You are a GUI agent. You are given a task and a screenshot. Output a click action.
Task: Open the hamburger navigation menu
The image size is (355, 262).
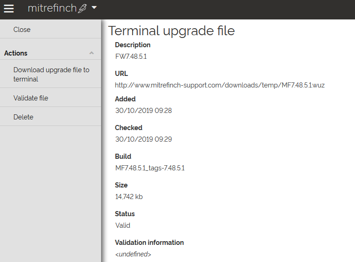[9, 9]
